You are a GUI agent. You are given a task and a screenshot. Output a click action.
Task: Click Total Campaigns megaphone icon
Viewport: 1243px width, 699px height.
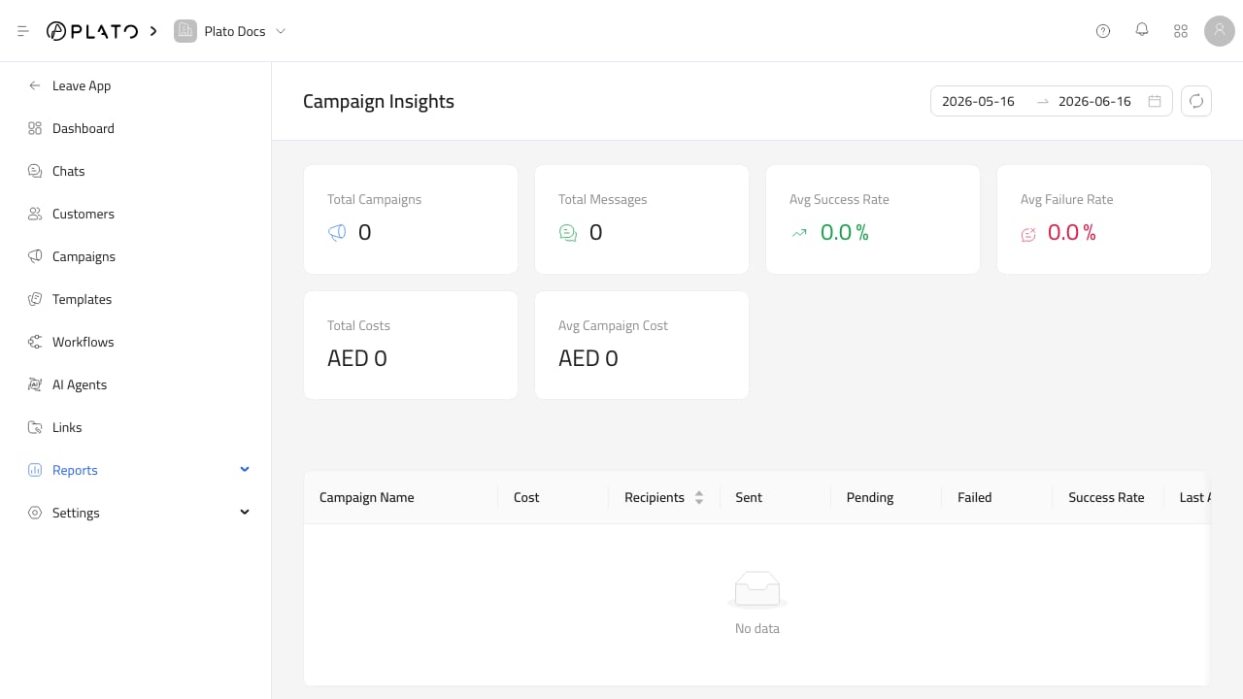coord(337,233)
